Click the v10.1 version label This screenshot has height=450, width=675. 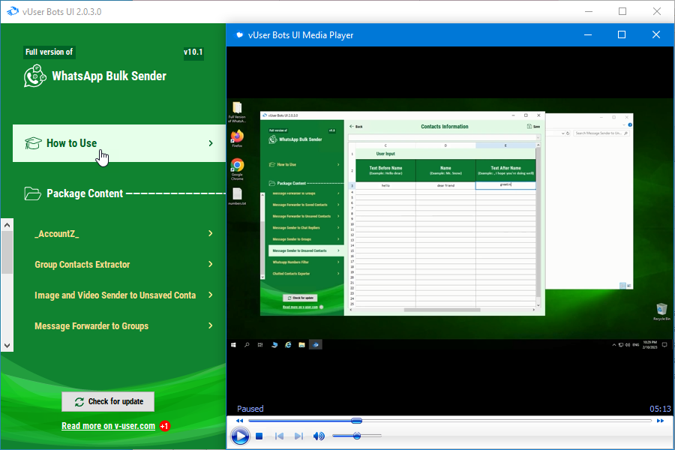(193, 52)
